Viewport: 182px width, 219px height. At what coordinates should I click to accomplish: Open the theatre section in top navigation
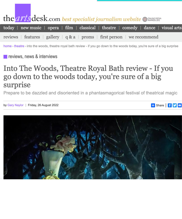tap(109, 28)
